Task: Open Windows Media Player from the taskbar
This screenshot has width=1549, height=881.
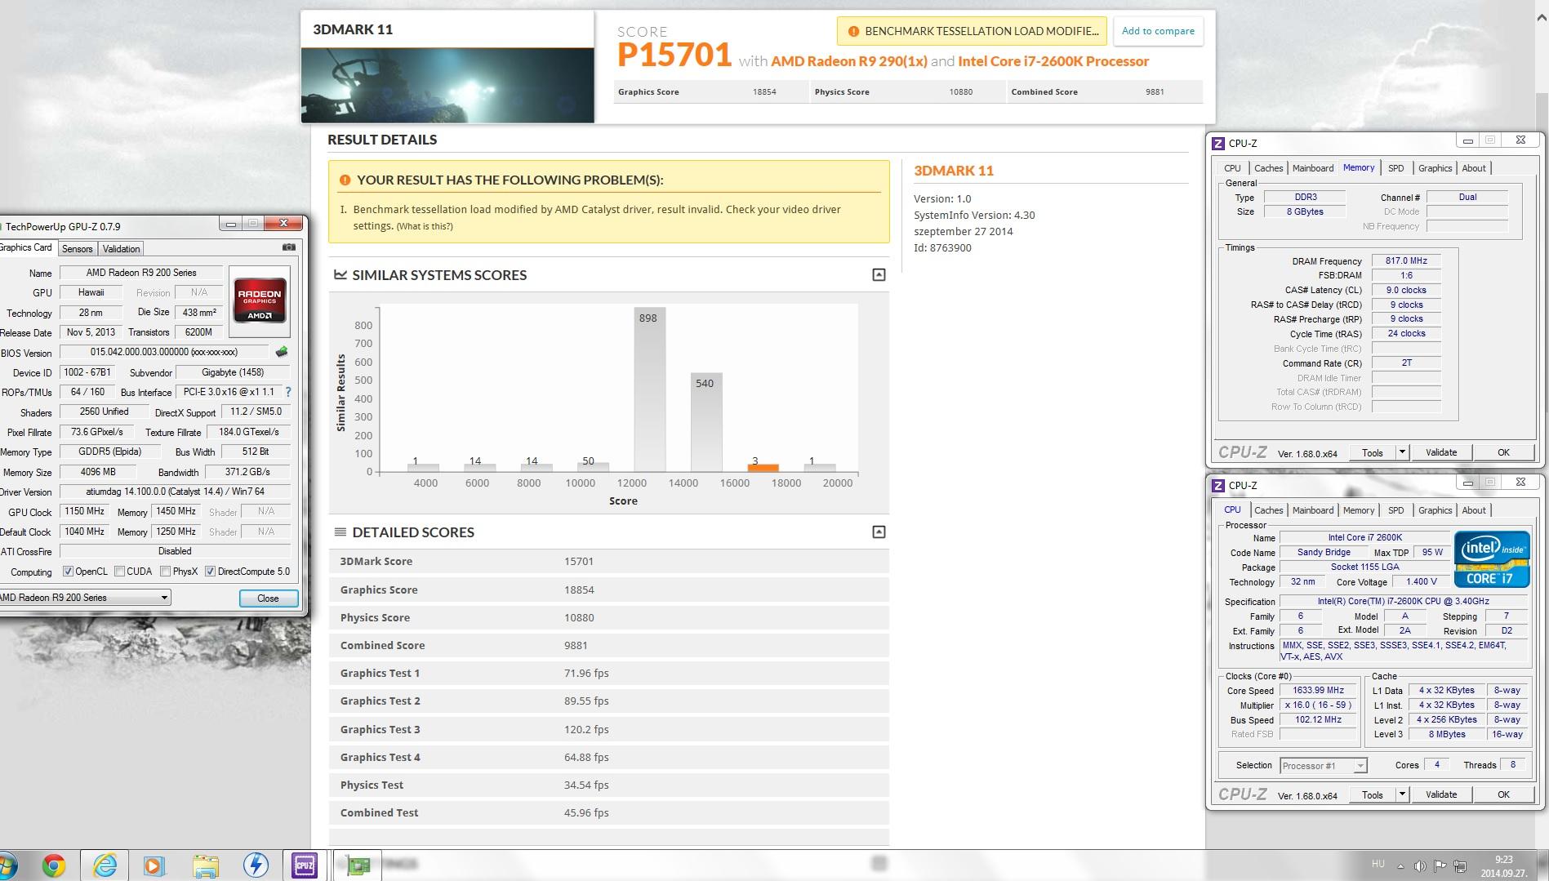Action: pyautogui.click(x=154, y=865)
